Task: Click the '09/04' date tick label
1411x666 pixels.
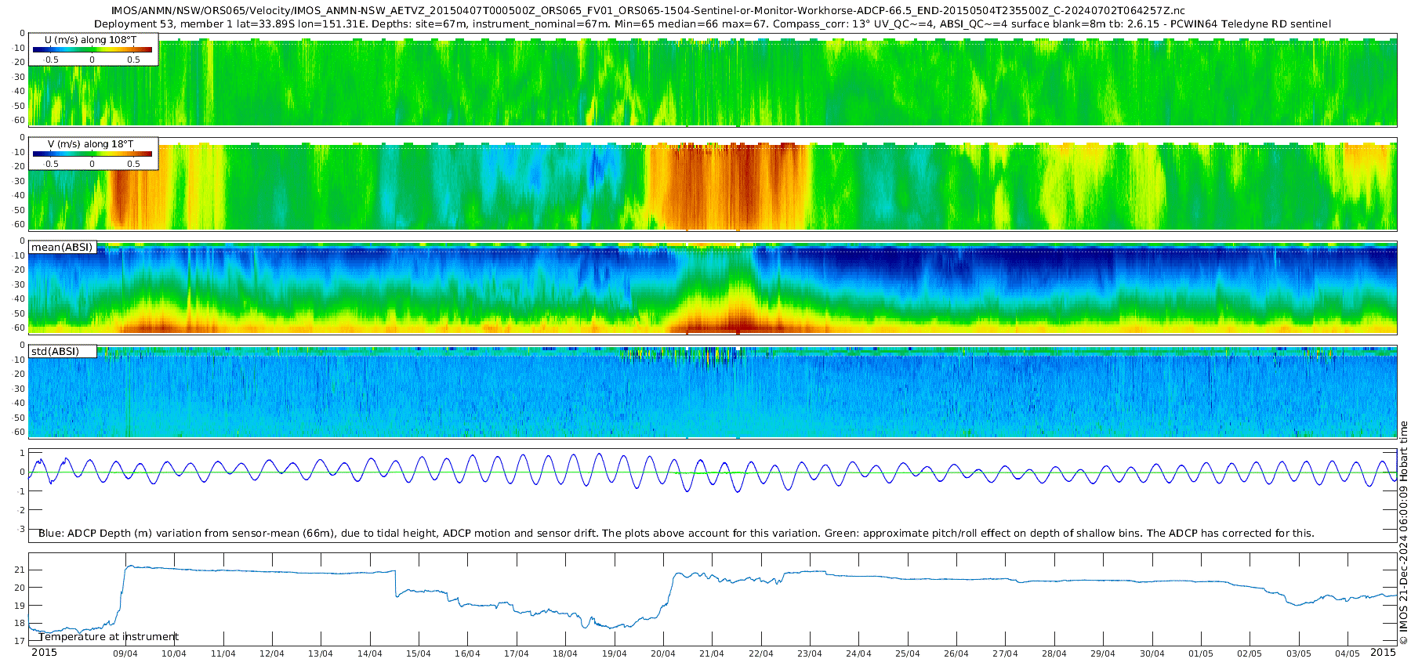Action: point(125,653)
